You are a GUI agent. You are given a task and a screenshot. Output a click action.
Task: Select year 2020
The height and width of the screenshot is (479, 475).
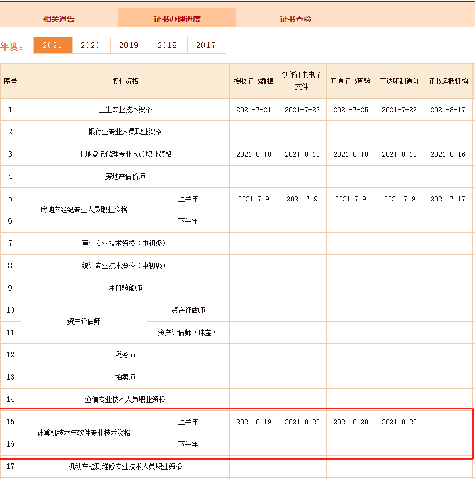pyautogui.click(x=91, y=45)
